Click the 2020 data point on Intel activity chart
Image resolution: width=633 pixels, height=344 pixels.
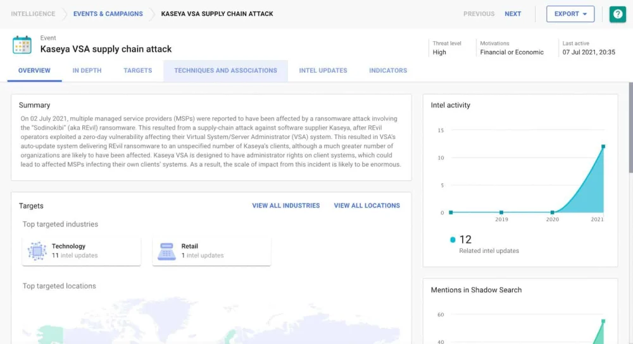pyautogui.click(x=552, y=212)
